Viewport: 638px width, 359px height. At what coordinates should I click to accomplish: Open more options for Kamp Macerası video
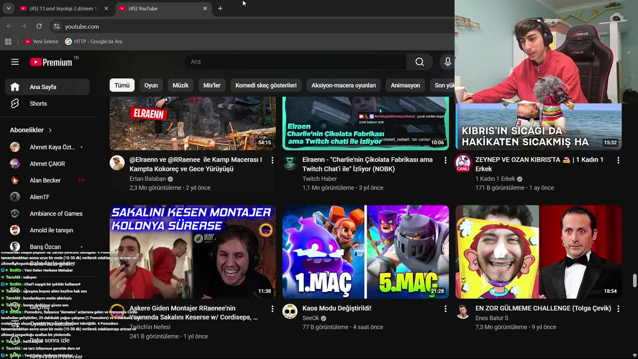click(272, 160)
